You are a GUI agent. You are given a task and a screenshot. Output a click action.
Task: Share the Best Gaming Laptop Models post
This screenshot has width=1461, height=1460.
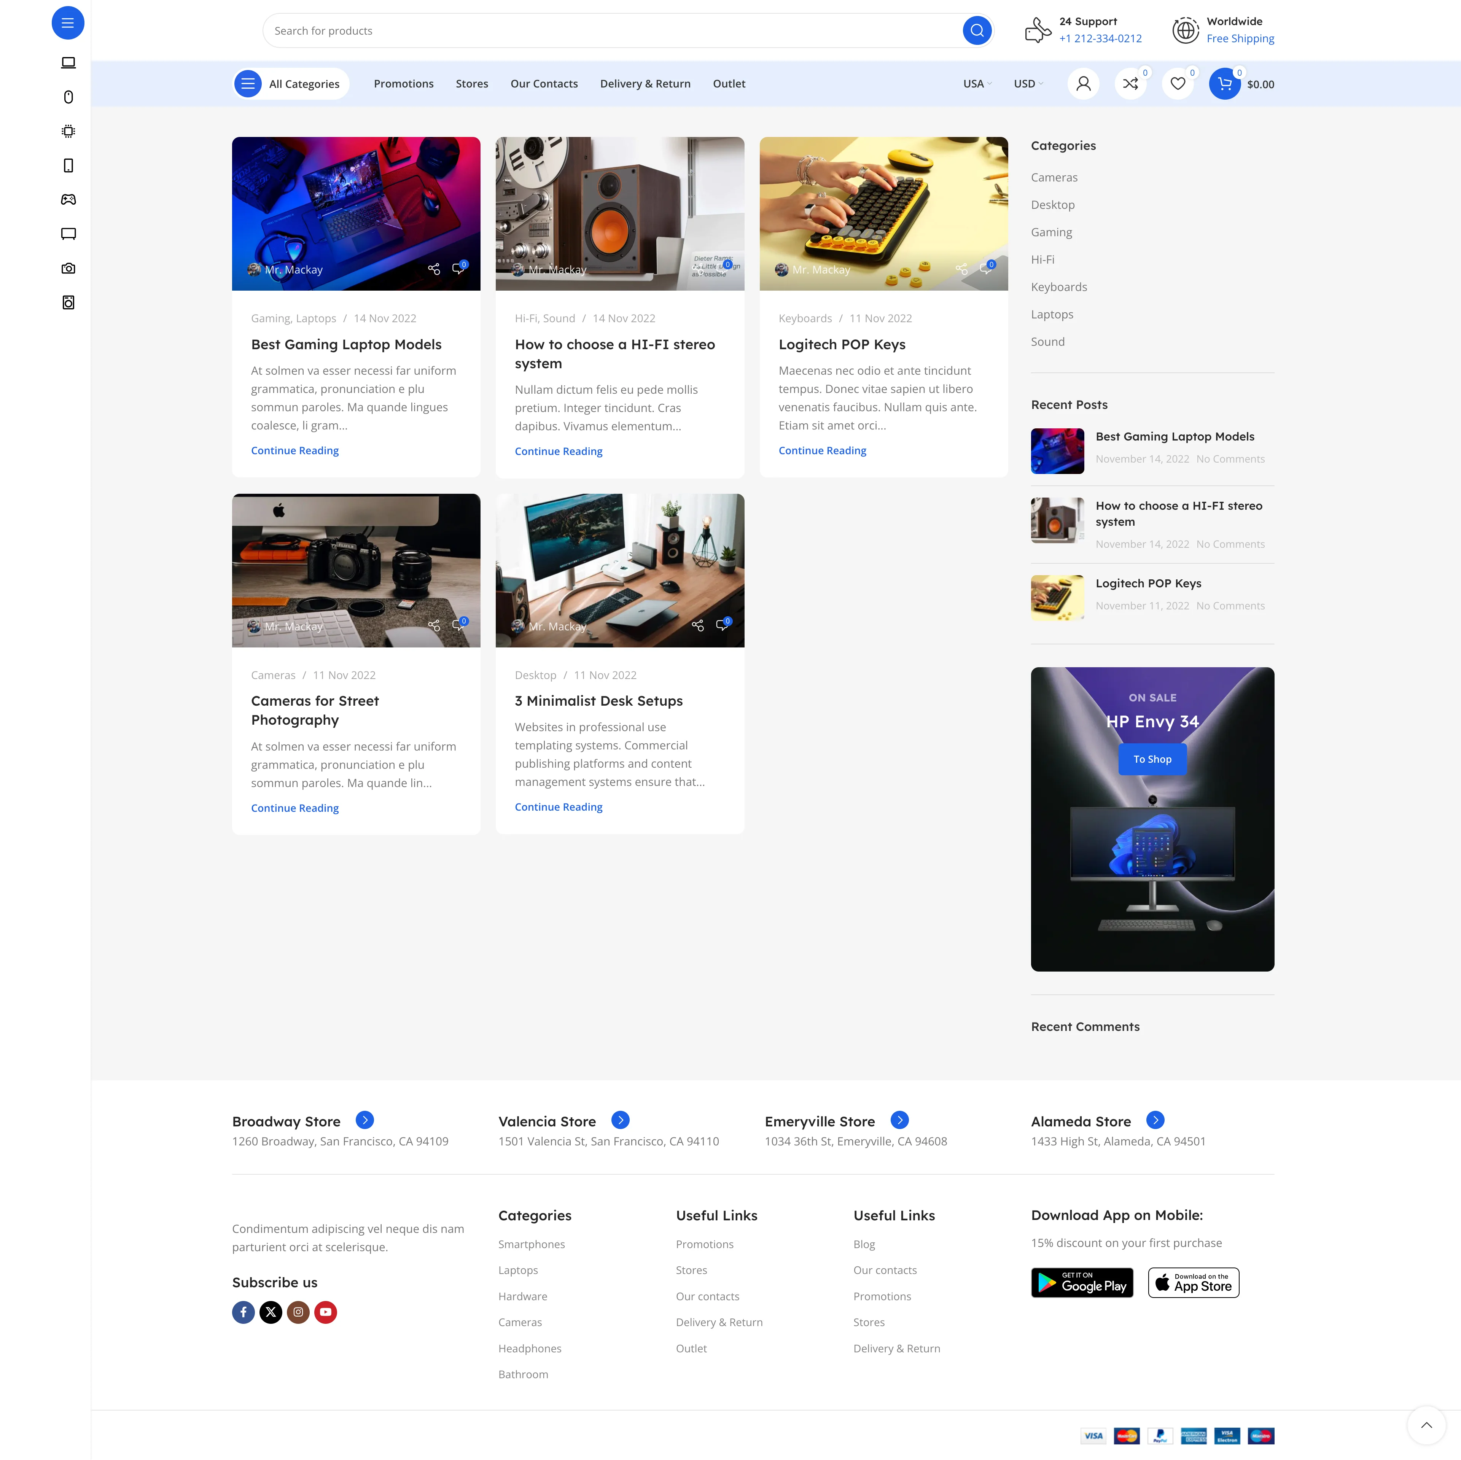click(x=433, y=269)
